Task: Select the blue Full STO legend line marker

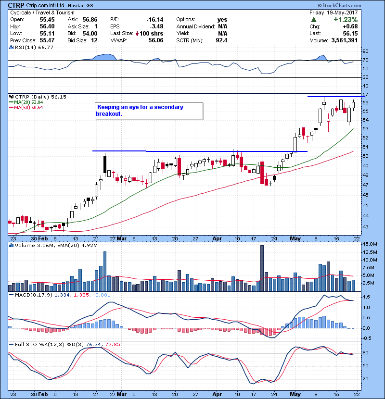Action: tap(11, 344)
